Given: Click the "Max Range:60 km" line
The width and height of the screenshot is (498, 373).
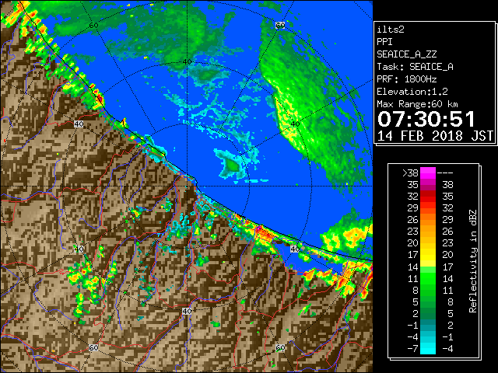Looking at the screenshot, I should [x=418, y=104].
